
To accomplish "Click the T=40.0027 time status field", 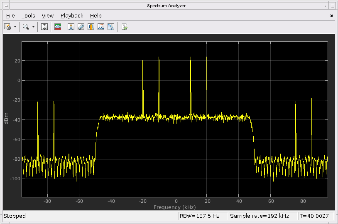I will coord(316,216).
